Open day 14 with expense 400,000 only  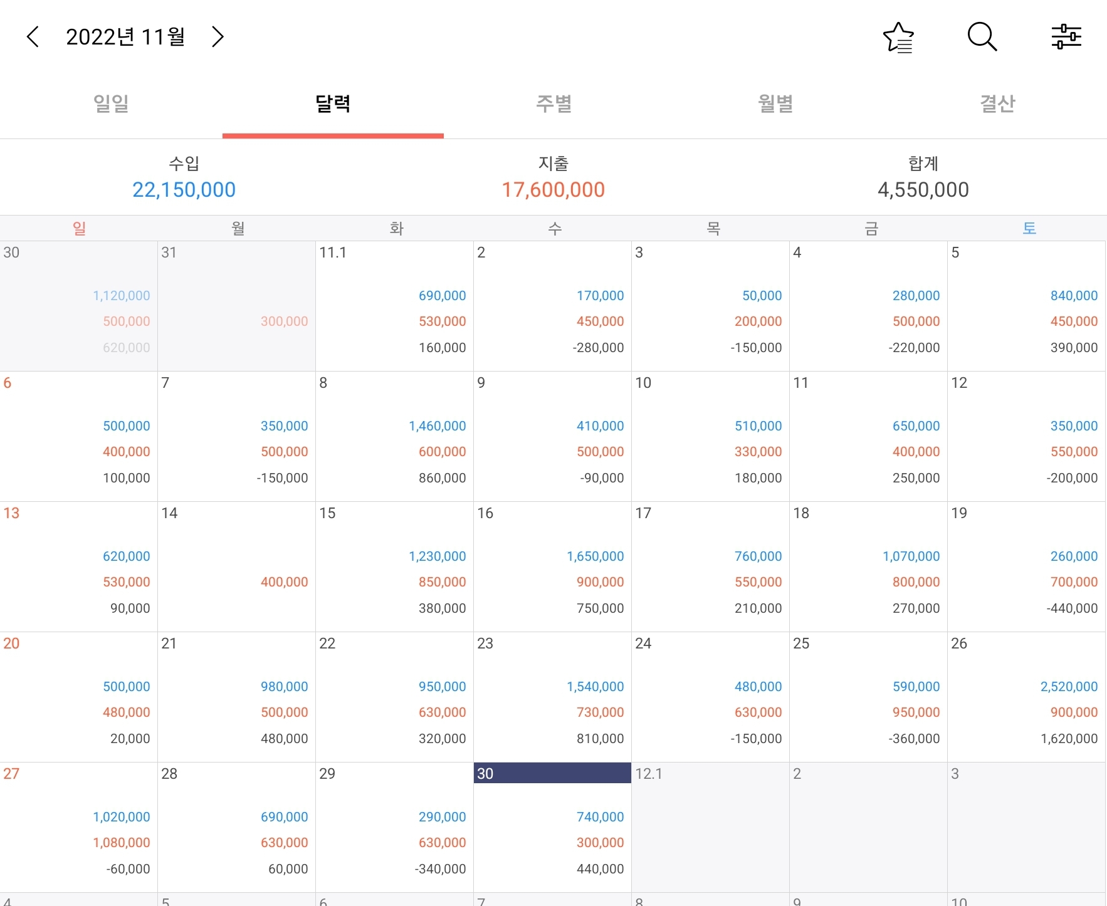coord(236,566)
